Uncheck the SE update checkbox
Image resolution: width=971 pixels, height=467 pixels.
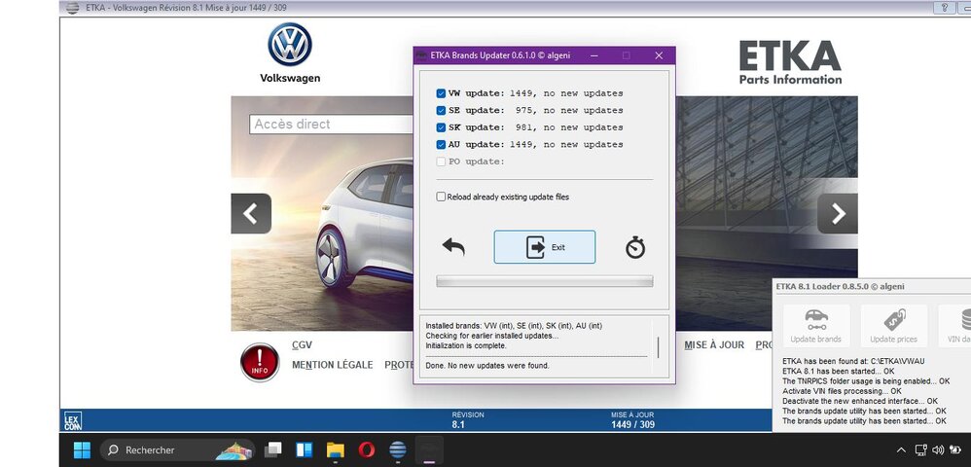[x=441, y=110]
